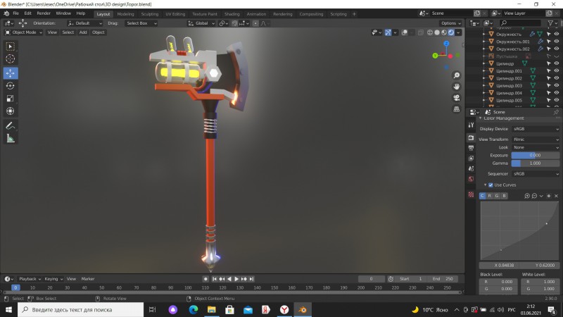The width and height of the screenshot is (563, 317).
Task: Hide Окружность object with eye icon
Action: pos(557,34)
